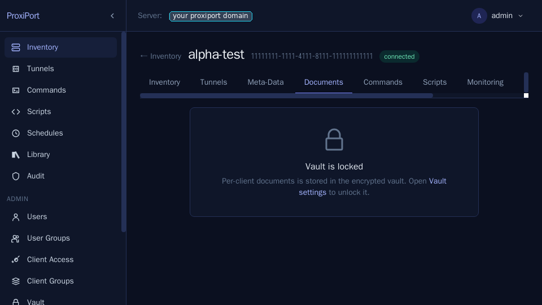Open Client Groups from the sidebar

point(60,281)
